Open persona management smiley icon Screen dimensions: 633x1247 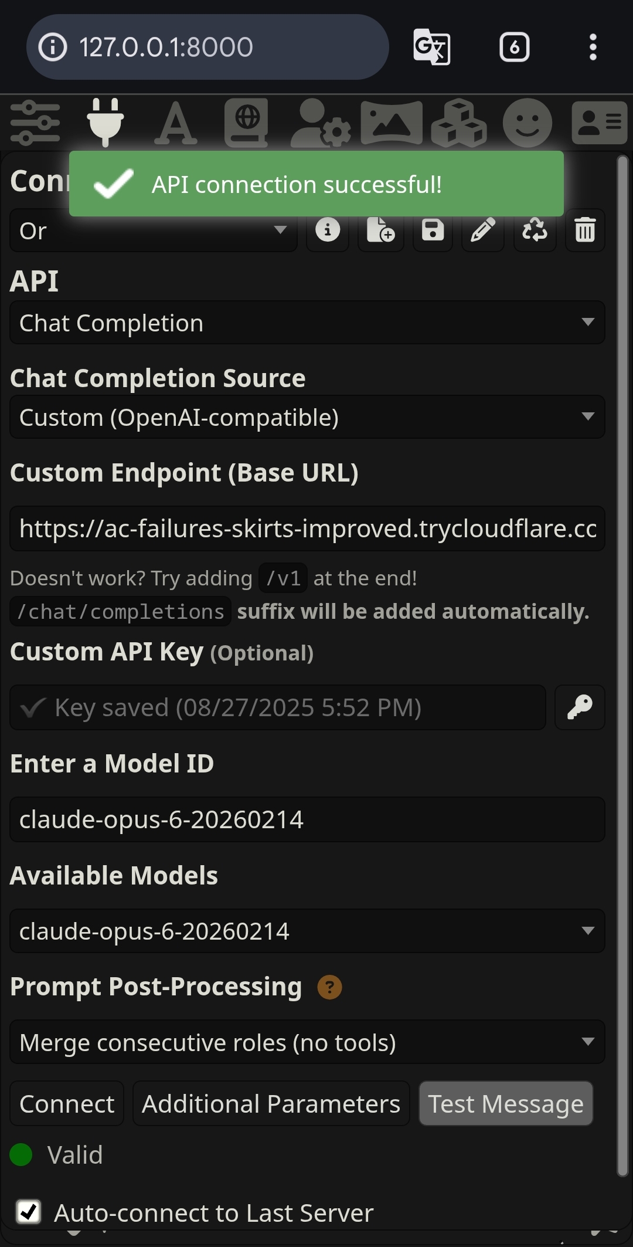point(527,123)
